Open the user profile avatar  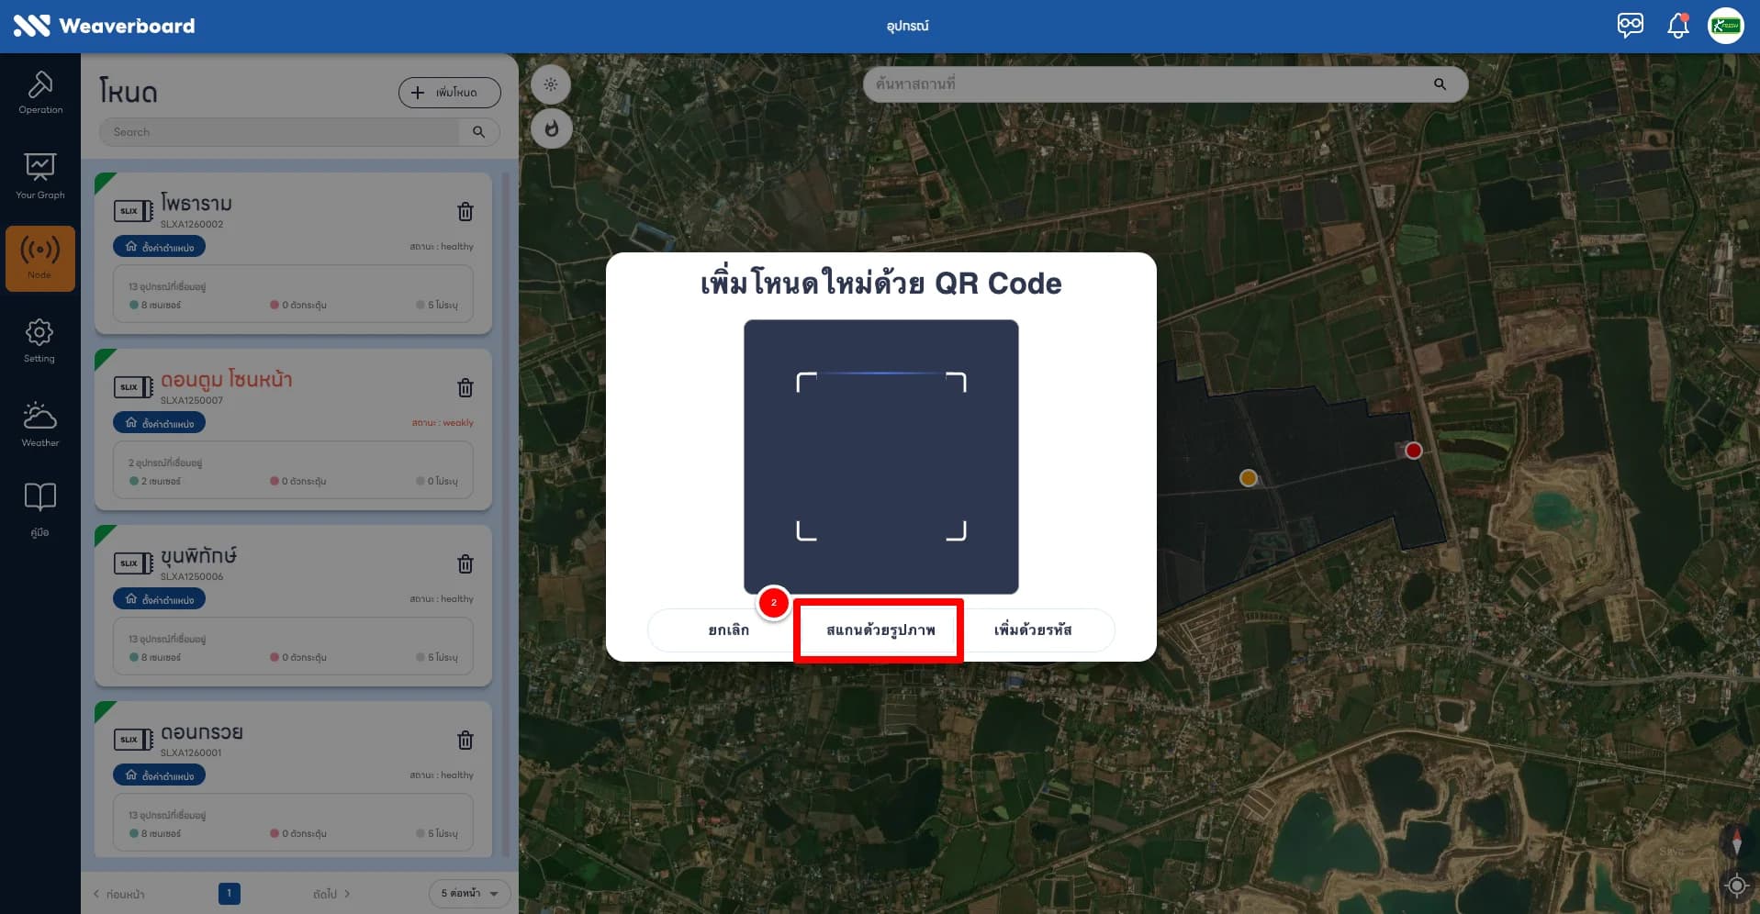click(1726, 25)
